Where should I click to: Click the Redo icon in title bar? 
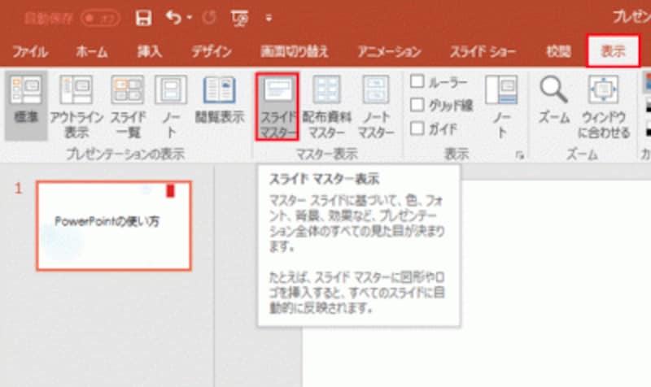(x=209, y=17)
